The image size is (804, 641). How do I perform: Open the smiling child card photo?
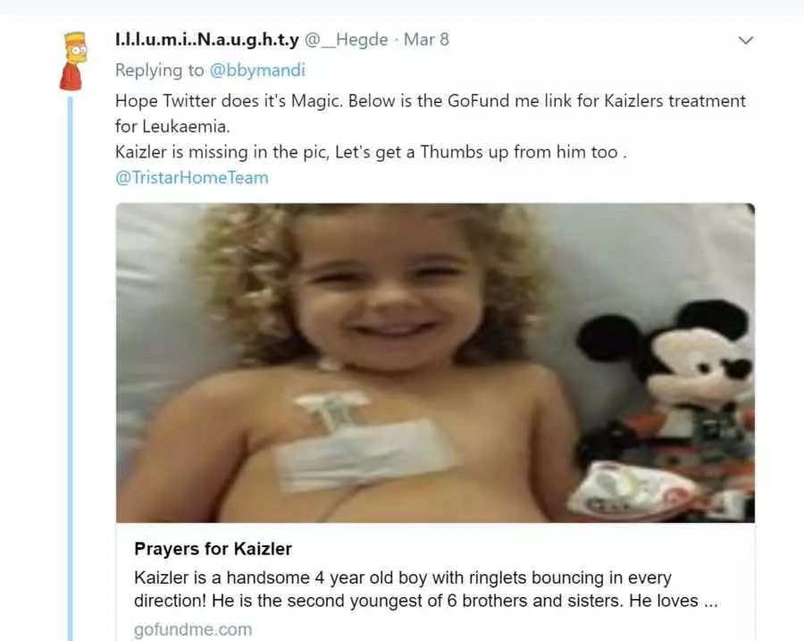435,363
